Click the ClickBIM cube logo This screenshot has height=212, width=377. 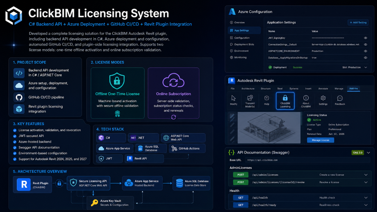click(x=14, y=16)
